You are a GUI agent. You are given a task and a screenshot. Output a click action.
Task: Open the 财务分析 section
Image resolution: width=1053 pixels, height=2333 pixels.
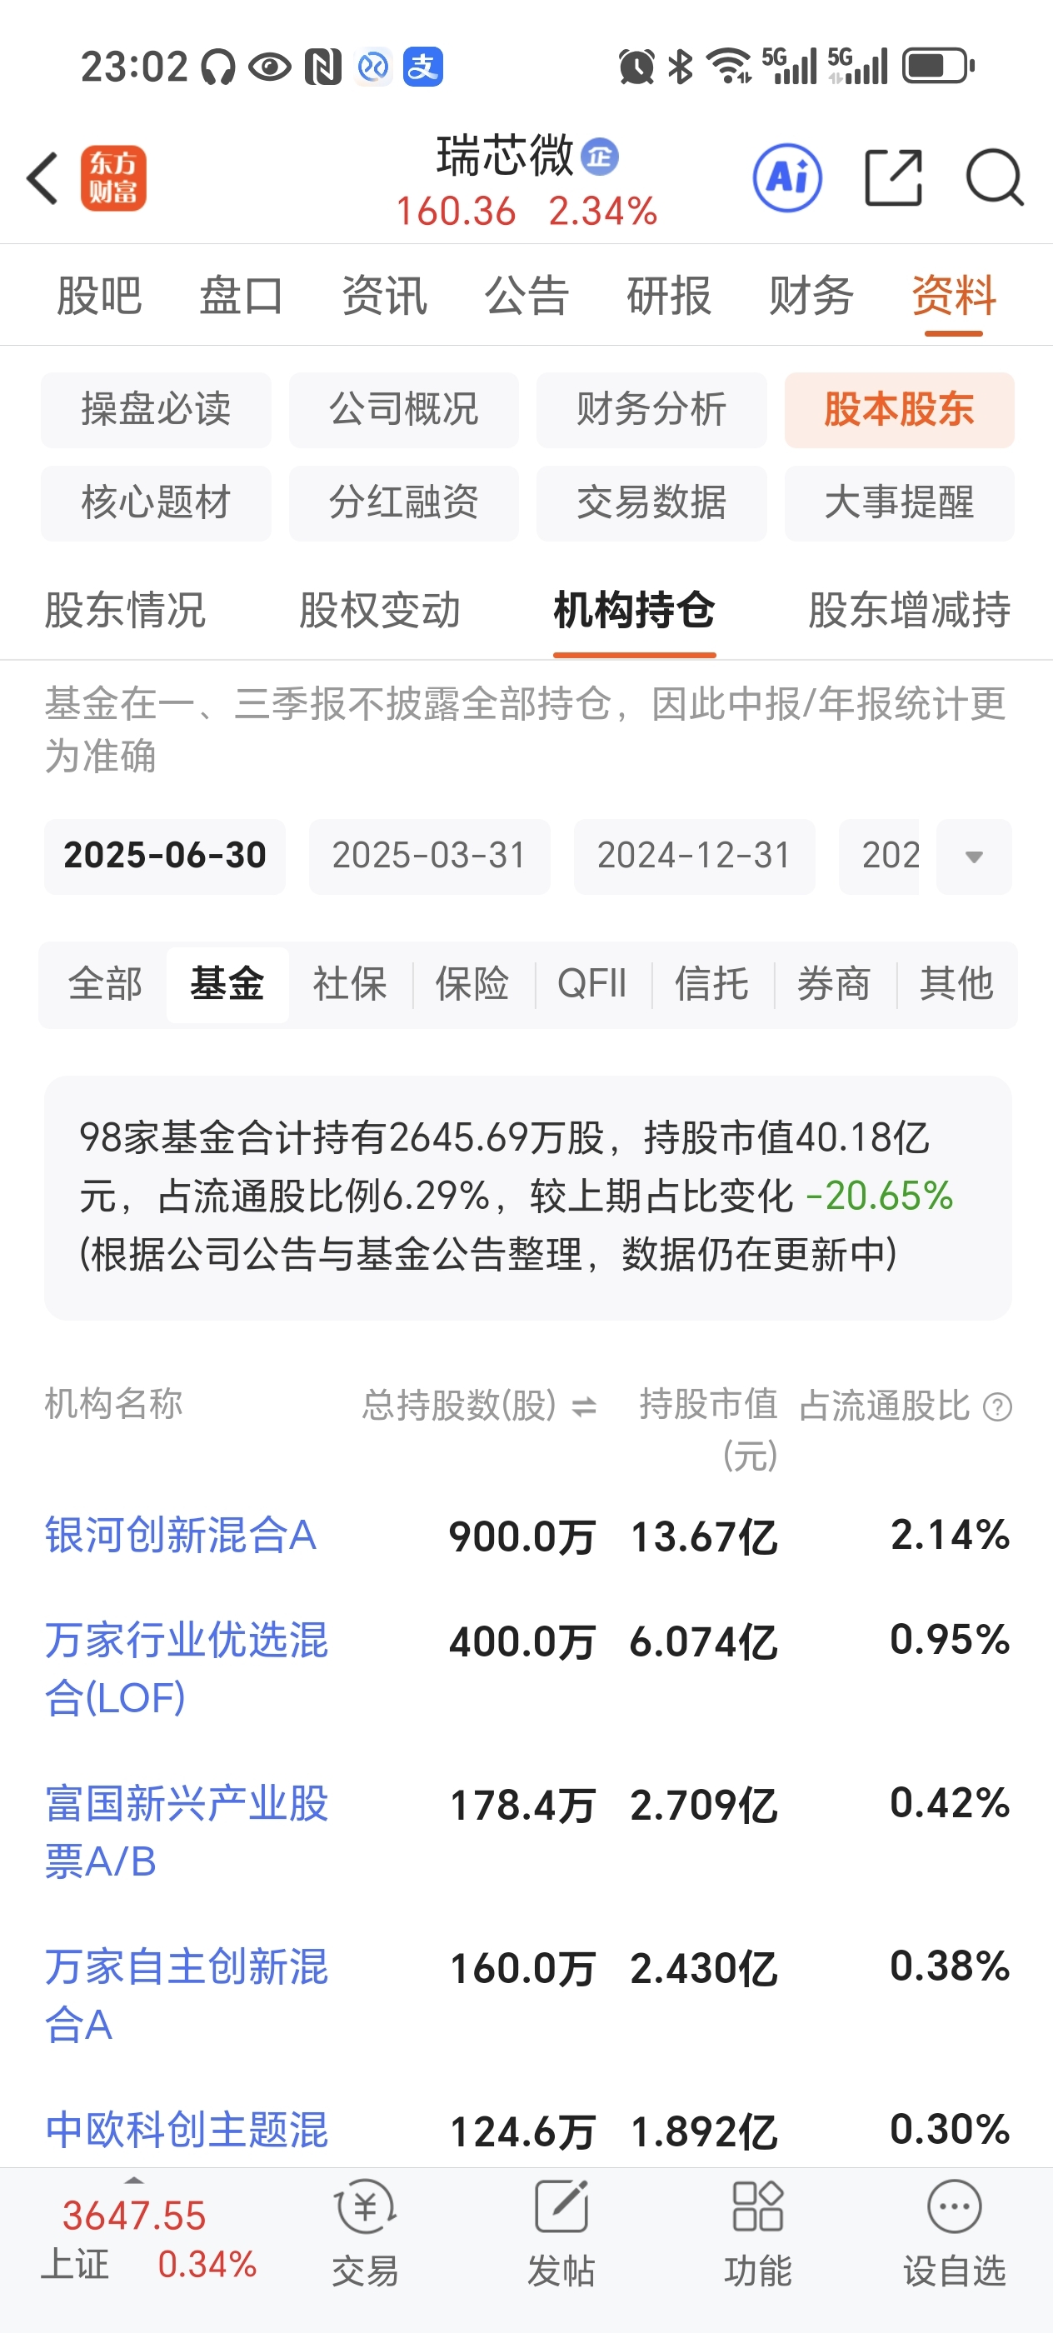pyautogui.click(x=652, y=409)
